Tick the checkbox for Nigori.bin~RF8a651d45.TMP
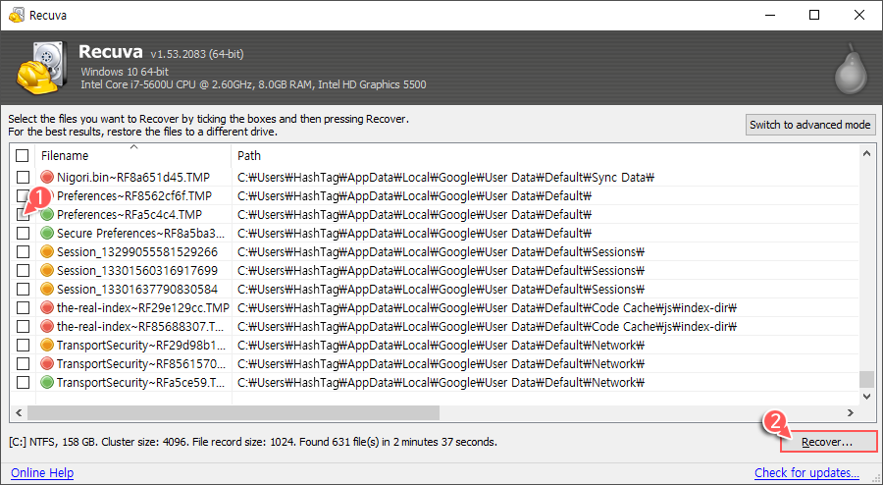The height and width of the screenshot is (485, 883). (x=23, y=178)
